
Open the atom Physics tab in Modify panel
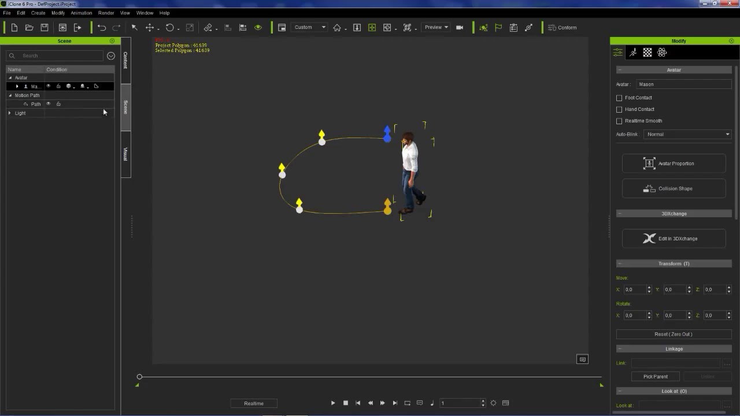click(662, 53)
